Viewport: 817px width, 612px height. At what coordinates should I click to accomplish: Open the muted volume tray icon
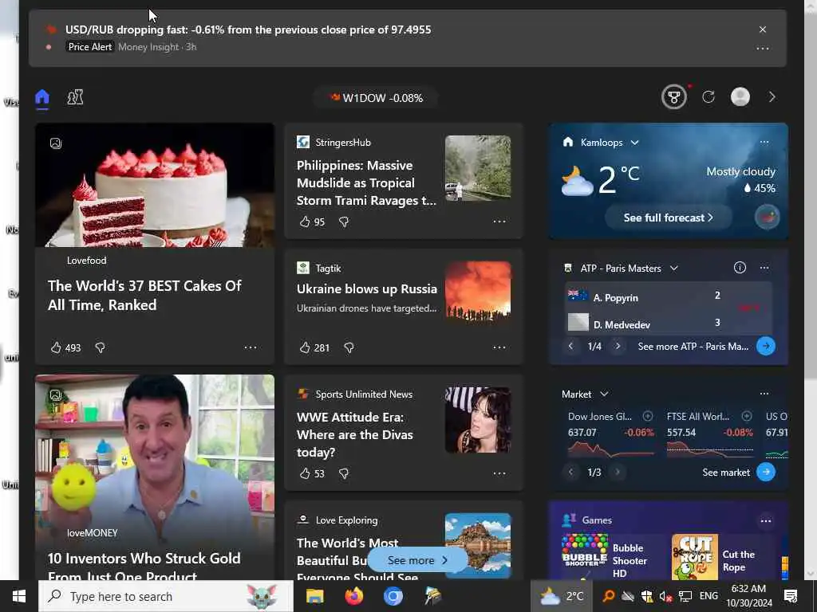pos(665,596)
